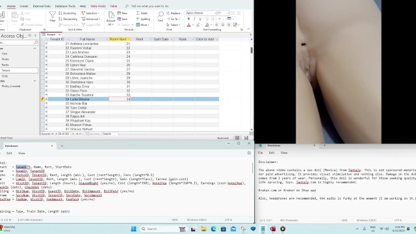The height and width of the screenshot is (234, 416).
Task: Switch to the External Data ribbon tab
Action: (x=42, y=6)
